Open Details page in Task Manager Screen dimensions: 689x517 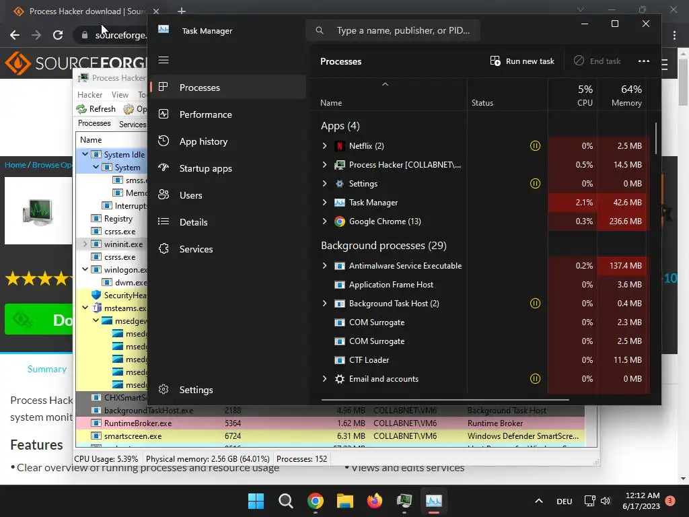pyautogui.click(x=227, y=222)
